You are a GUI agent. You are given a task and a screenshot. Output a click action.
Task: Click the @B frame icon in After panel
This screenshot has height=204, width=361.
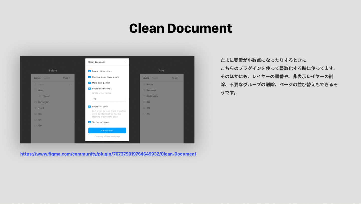click(144, 108)
